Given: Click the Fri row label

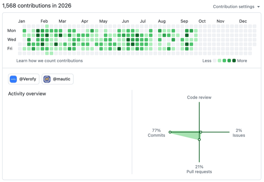Looking at the screenshot, I should (x=10, y=49).
